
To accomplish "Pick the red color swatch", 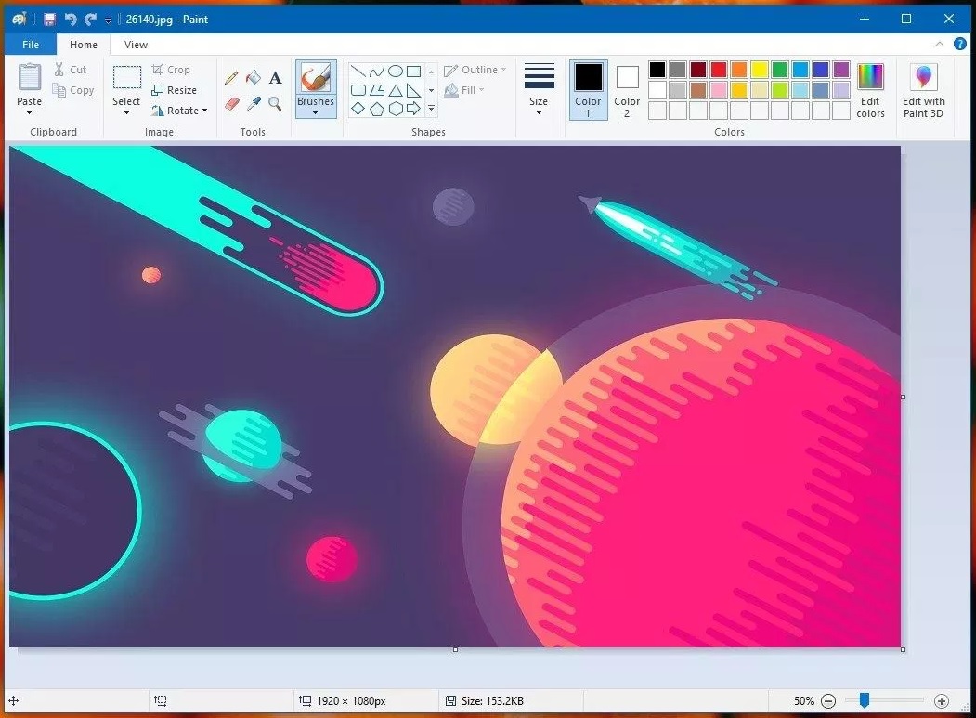I will [x=719, y=70].
